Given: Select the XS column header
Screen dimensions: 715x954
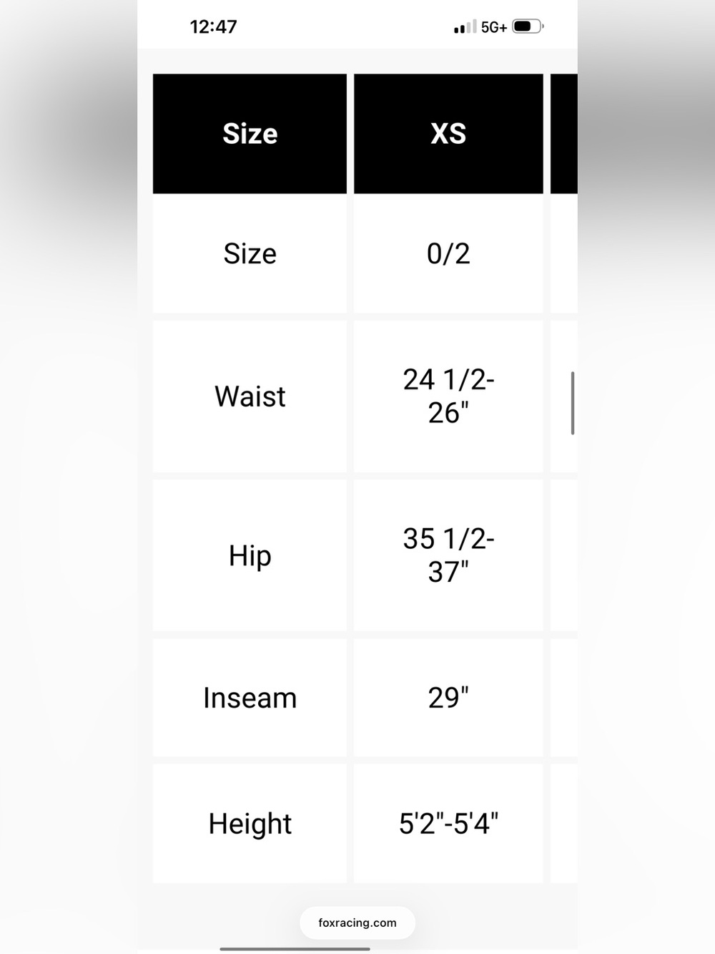Looking at the screenshot, I should [x=448, y=134].
